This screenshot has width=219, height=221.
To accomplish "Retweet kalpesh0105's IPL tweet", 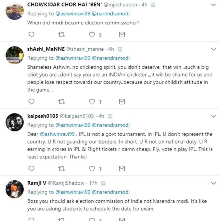I will (62, 169).
